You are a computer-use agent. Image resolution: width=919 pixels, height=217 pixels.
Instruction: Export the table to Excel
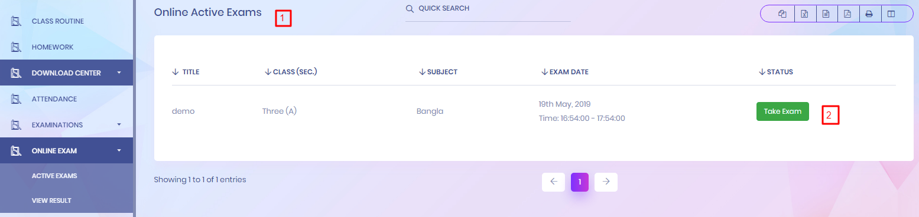pyautogui.click(x=804, y=14)
